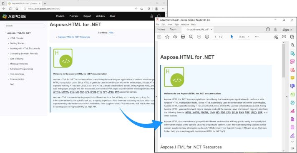Open the Sign menu in Acrobat Reader
This screenshot has width=297, height=153.
pyautogui.click(x=176, y=25)
